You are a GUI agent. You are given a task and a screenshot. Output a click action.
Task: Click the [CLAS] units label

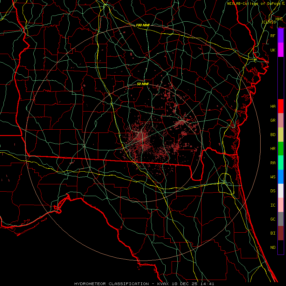pos(269,22)
